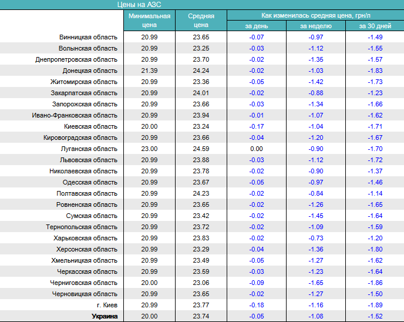Select the 'Винницкая область' row label
Image resolution: width=404 pixels, height=322 pixels.
(88, 37)
